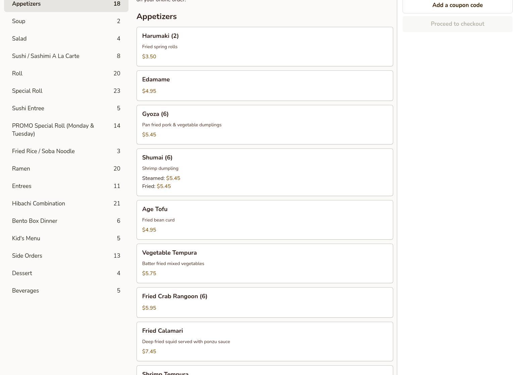Choose the Fried Calamari item
This screenshot has height=375, width=518.
click(264, 341)
